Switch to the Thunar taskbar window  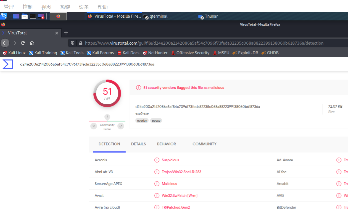pos(208,16)
